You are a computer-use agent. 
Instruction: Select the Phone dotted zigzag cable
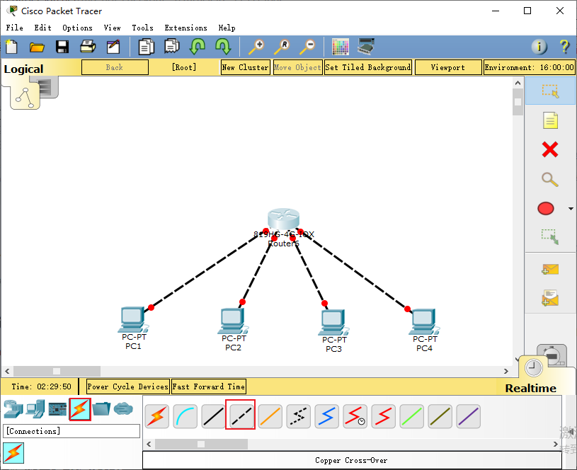click(299, 416)
